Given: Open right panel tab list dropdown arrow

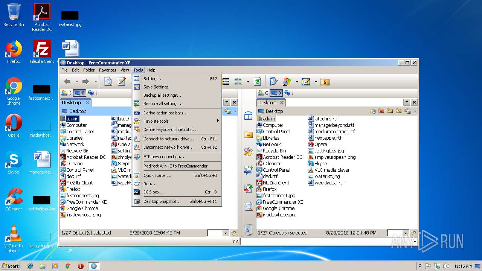Looking at the screenshot, I should [407, 102].
